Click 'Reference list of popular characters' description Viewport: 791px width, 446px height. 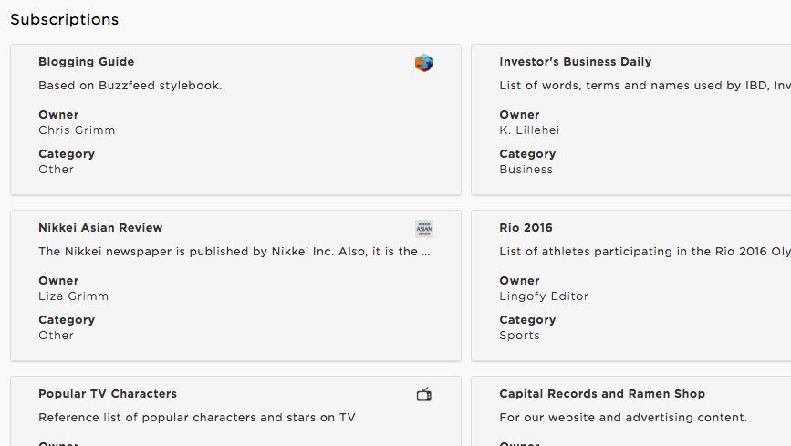197,417
